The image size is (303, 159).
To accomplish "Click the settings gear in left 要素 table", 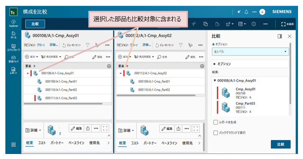I will coord(109,66).
